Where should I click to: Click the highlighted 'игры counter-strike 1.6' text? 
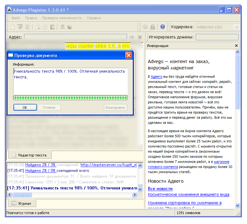[x=91, y=46]
